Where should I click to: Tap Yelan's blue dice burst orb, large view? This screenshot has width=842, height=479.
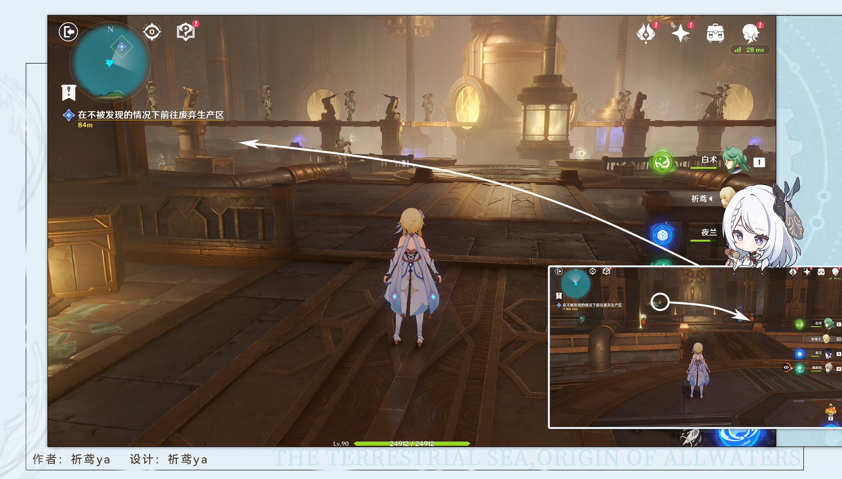point(662,235)
